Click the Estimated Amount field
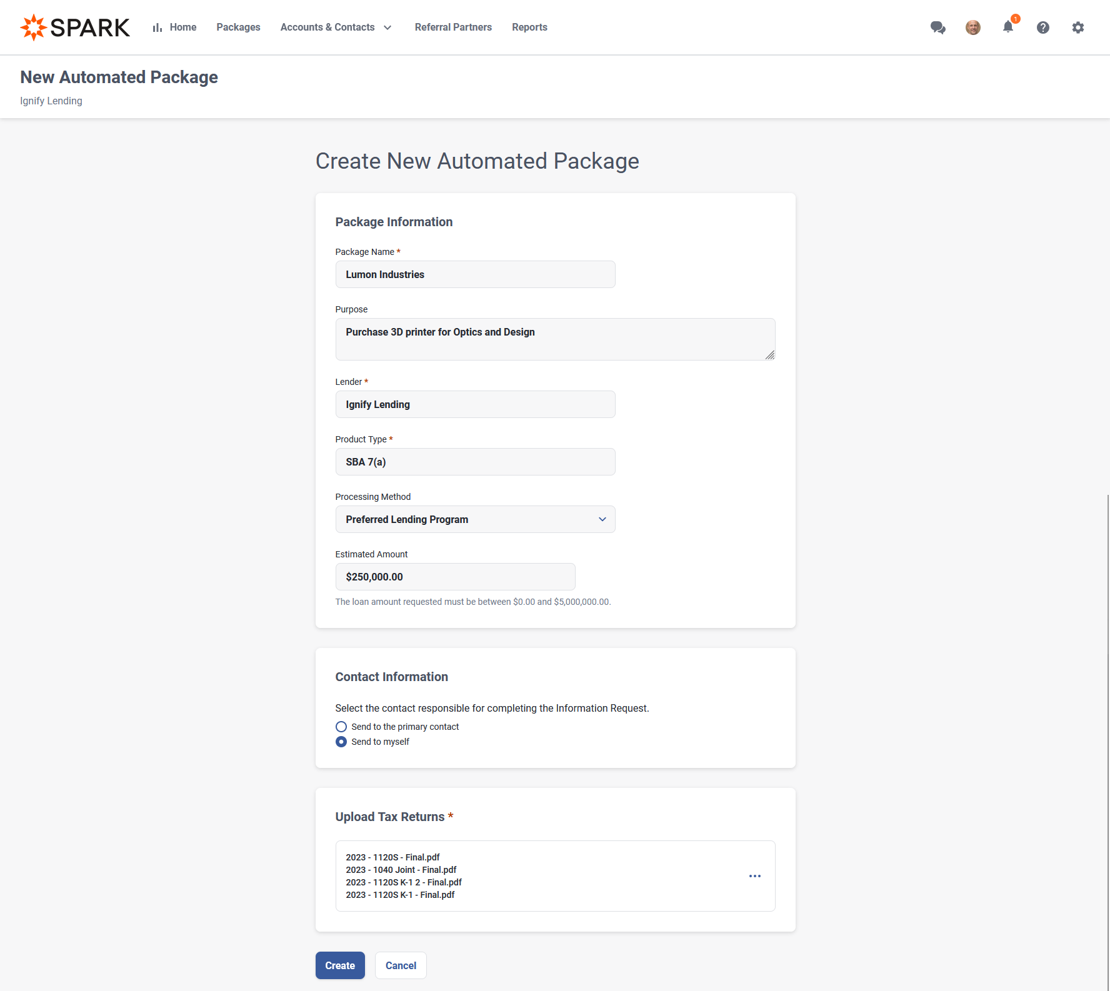Screen dimensions: 1110x991 455,577
